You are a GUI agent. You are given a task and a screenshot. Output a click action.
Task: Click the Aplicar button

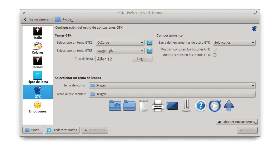click(247, 130)
